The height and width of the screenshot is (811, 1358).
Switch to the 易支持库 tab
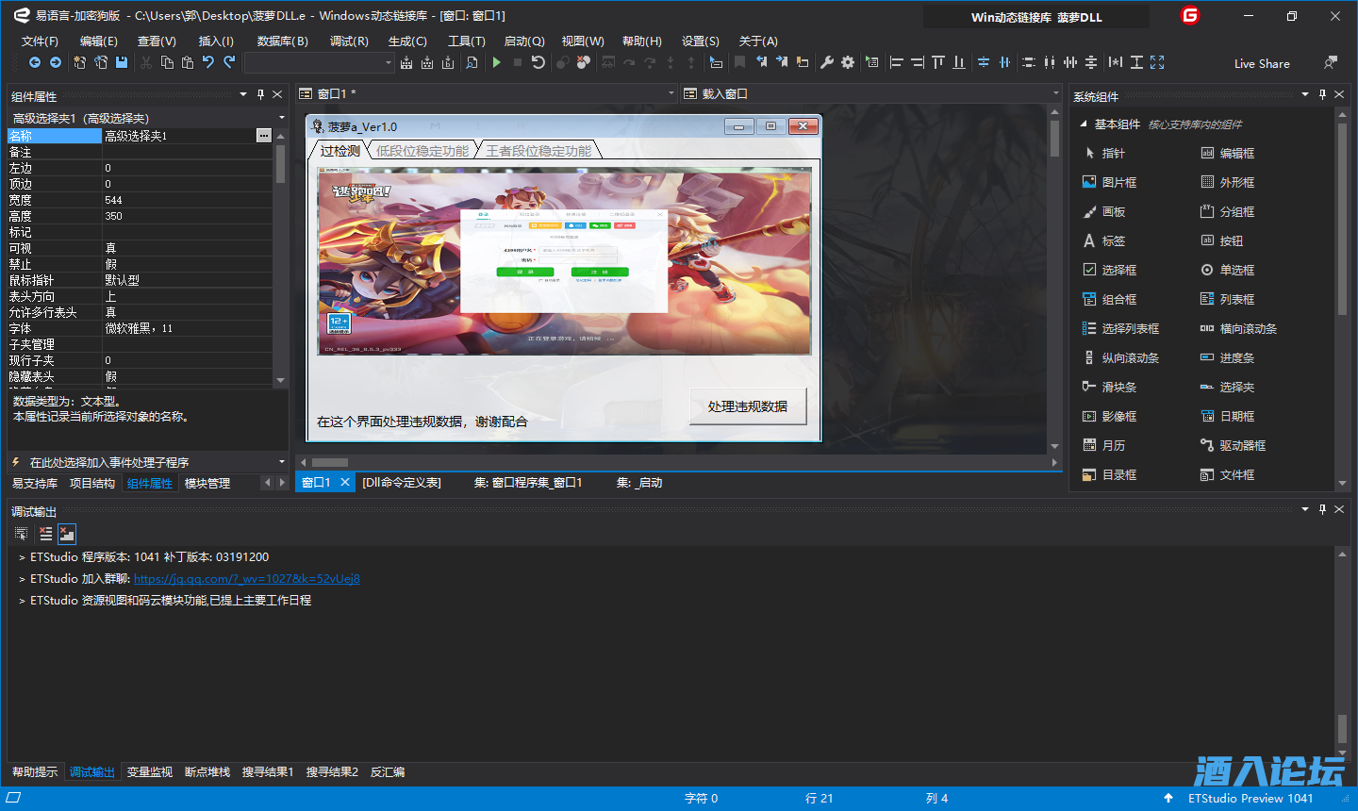click(x=35, y=483)
